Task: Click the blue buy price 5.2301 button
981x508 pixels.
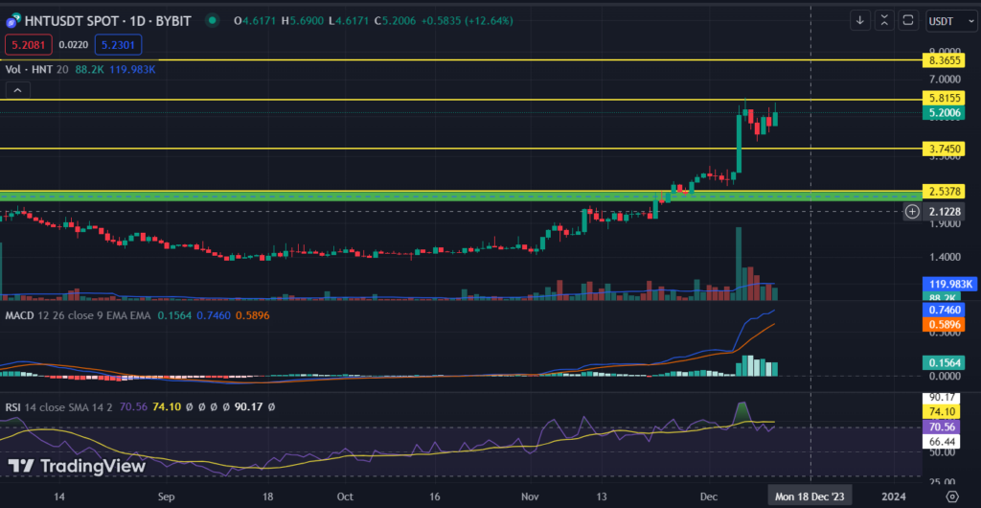Action: coord(119,45)
